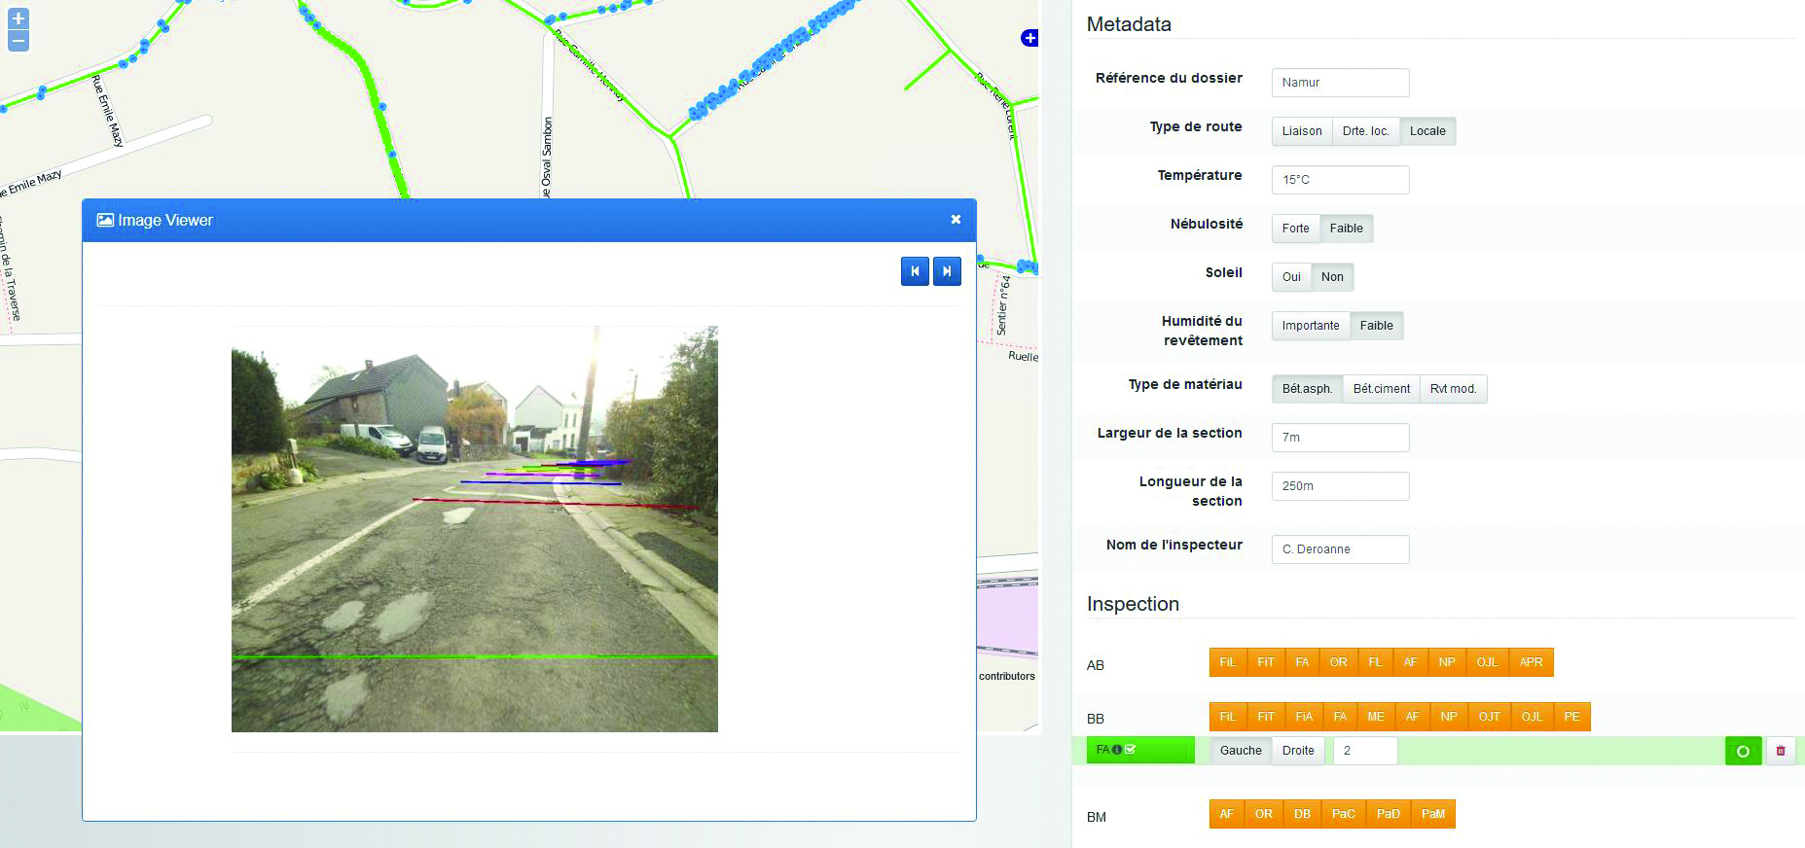The width and height of the screenshot is (1805, 848).
Task: Set Soleil to Oui
Action: [1291, 277]
